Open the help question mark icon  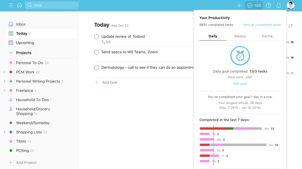268,5
